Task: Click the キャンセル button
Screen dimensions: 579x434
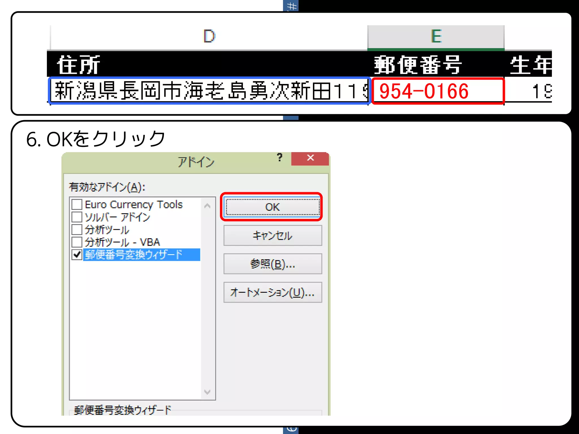Action: coord(273,235)
